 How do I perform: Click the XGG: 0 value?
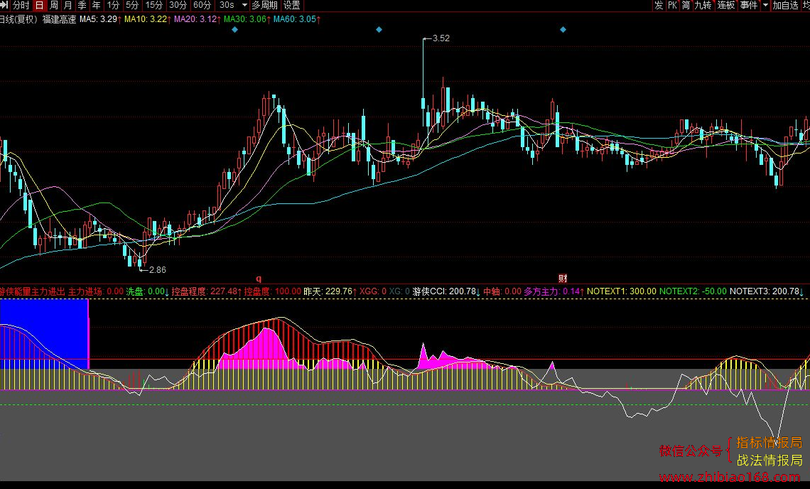(x=373, y=291)
